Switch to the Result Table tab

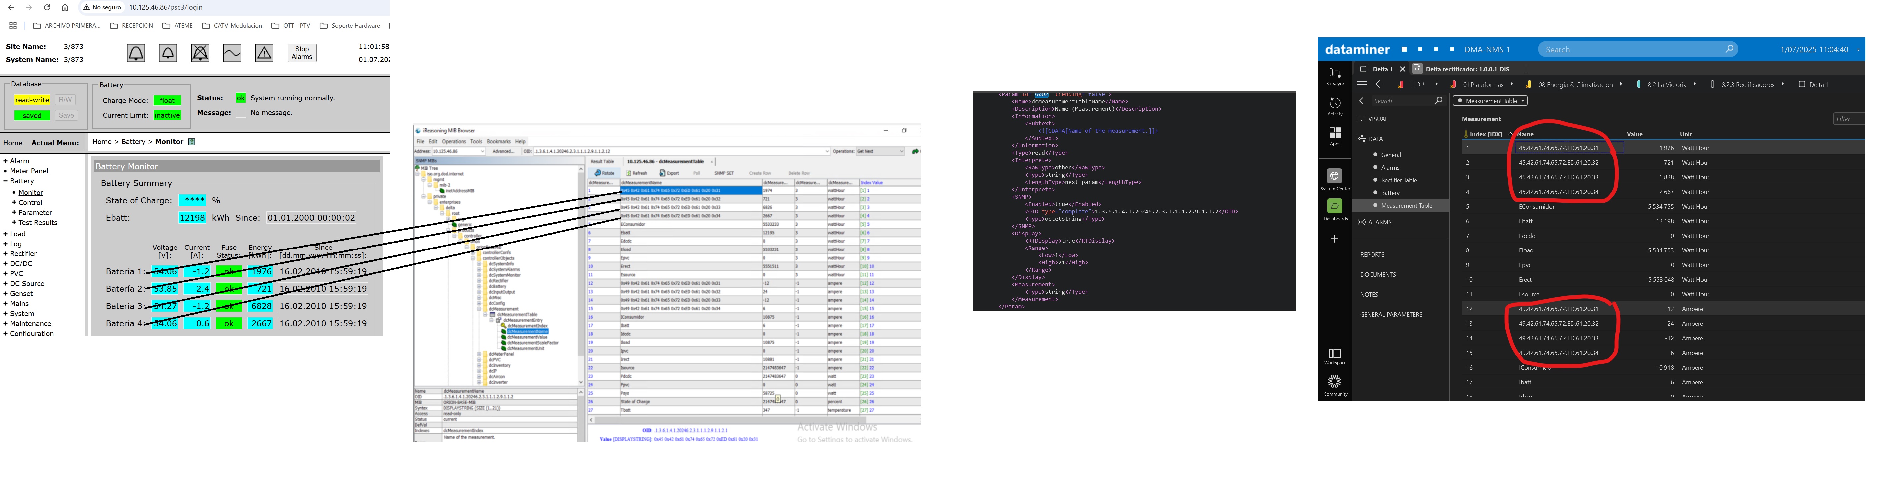tap(603, 162)
